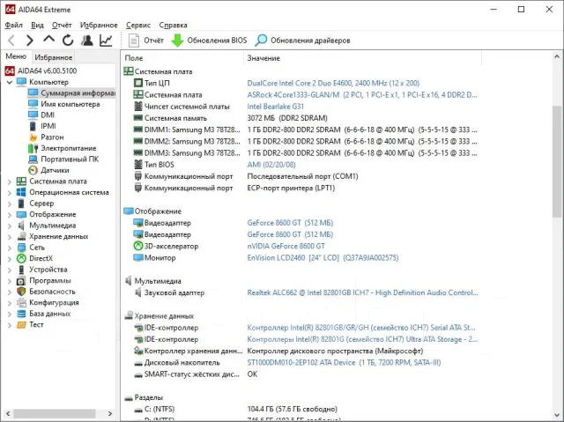Select Суммарная информация in the tree
This screenshot has height=422, width=564.
click(71, 93)
